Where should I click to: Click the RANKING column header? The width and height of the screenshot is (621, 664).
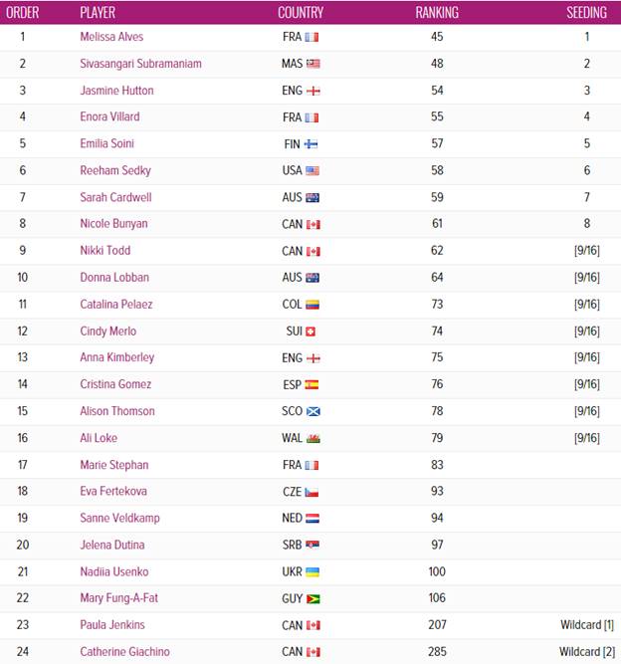point(437,12)
